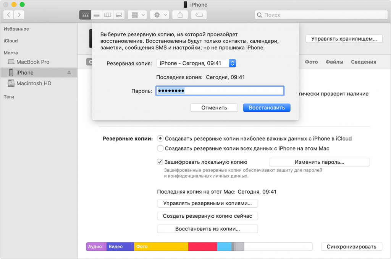Viewport: 391px width, 259px height.
Task: Switch to column view in toolbar
Action: coord(108,15)
